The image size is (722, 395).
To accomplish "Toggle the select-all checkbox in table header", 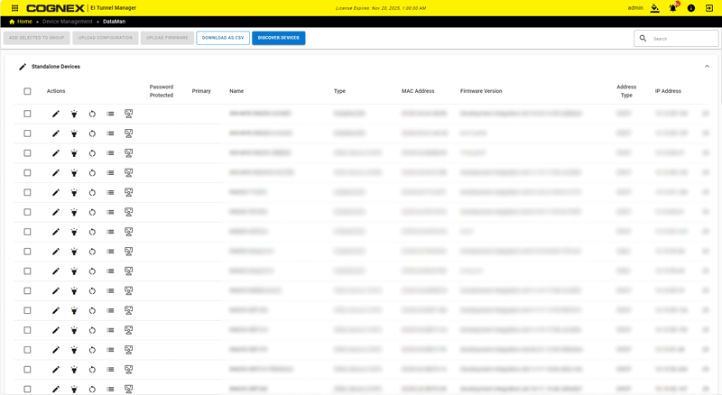I will [x=27, y=91].
